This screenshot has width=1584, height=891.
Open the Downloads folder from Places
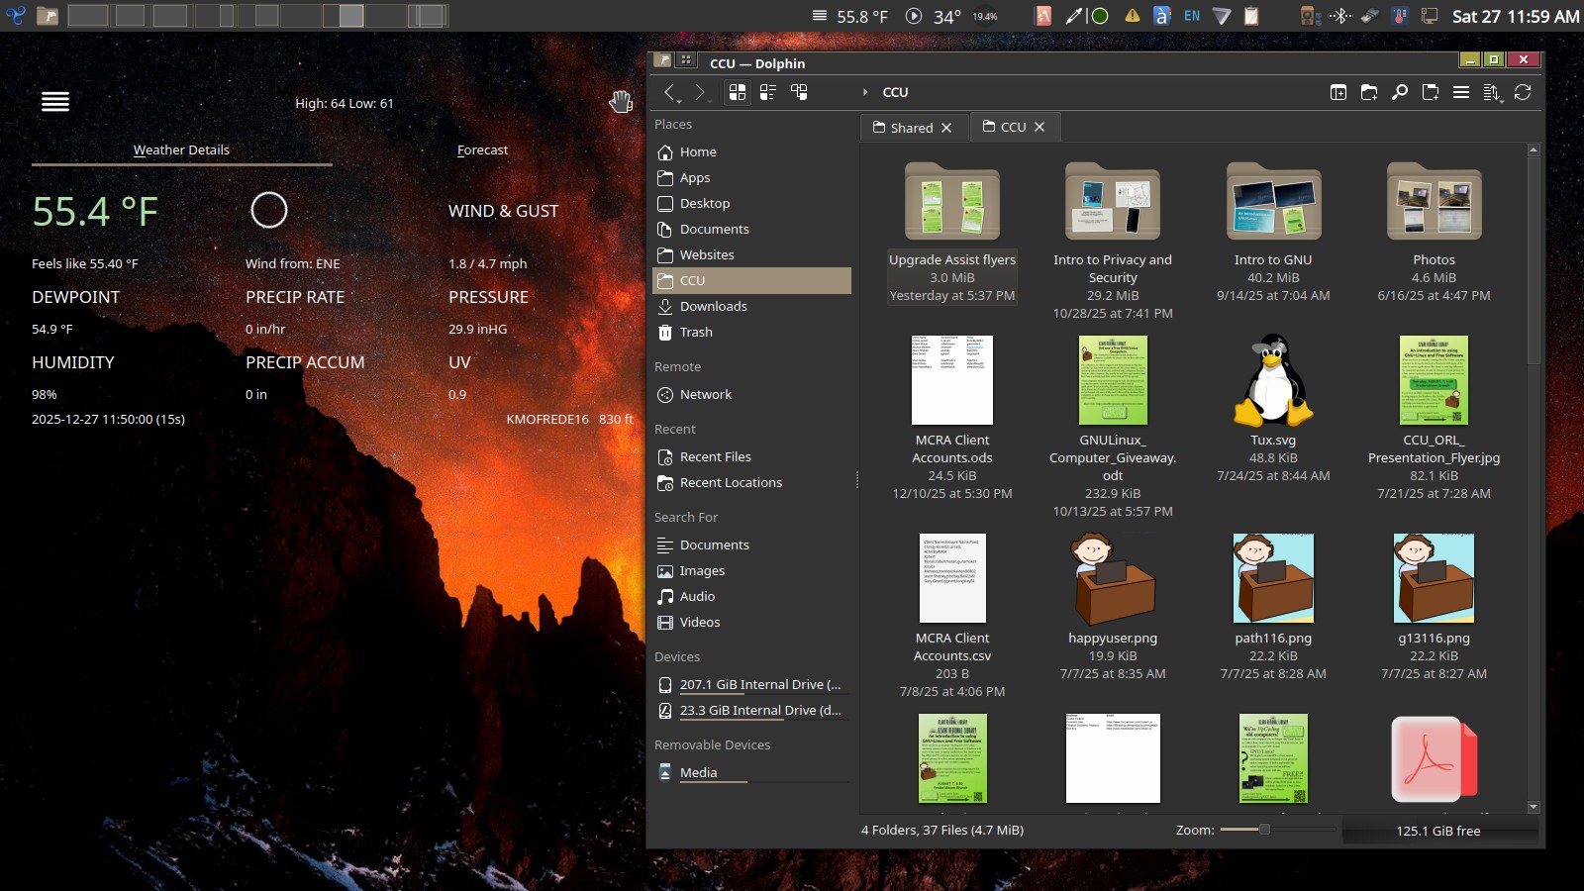click(x=715, y=306)
